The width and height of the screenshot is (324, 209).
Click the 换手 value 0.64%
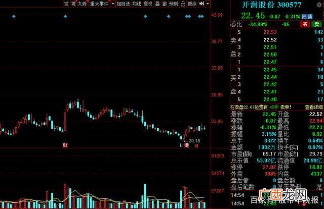point(315,140)
